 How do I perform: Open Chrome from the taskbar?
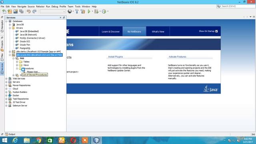[x=38, y=140]
